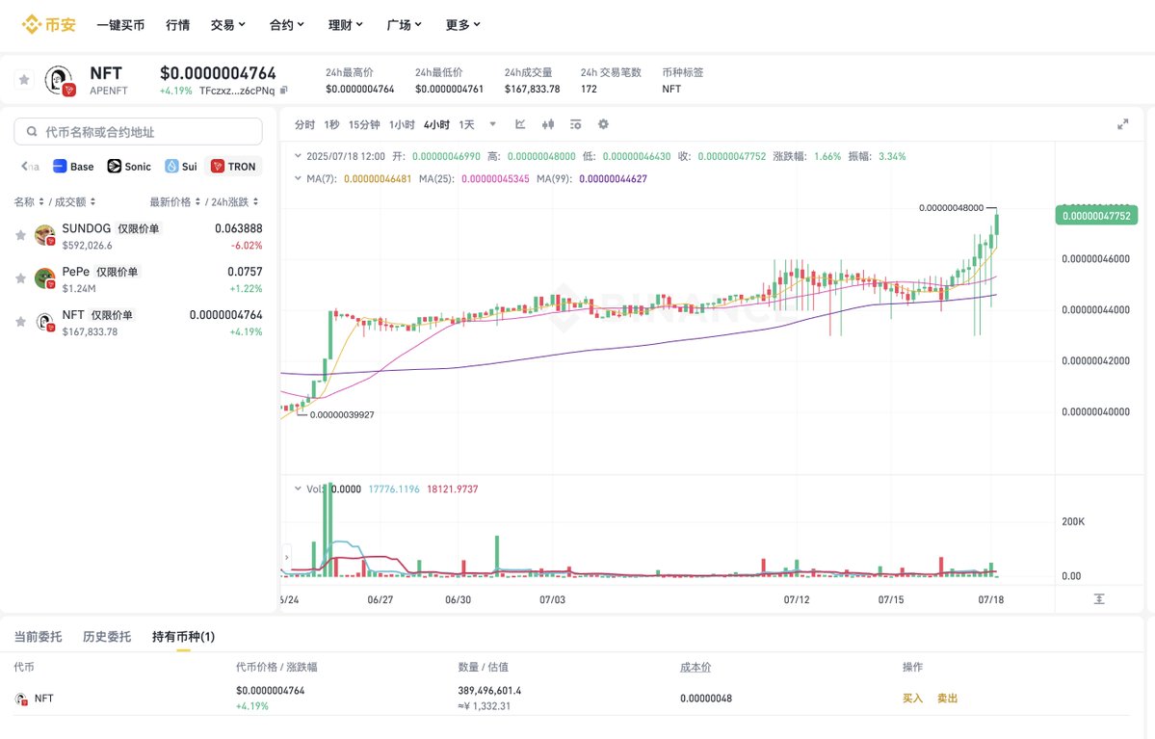This screenshot has height=739, width=1155.
Task: Collapse the OHLC legend row chevron
Action: click(298, 156)
